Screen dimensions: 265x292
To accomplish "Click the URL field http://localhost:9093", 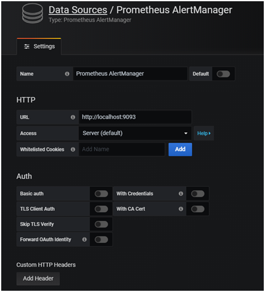I will [135, 117].
